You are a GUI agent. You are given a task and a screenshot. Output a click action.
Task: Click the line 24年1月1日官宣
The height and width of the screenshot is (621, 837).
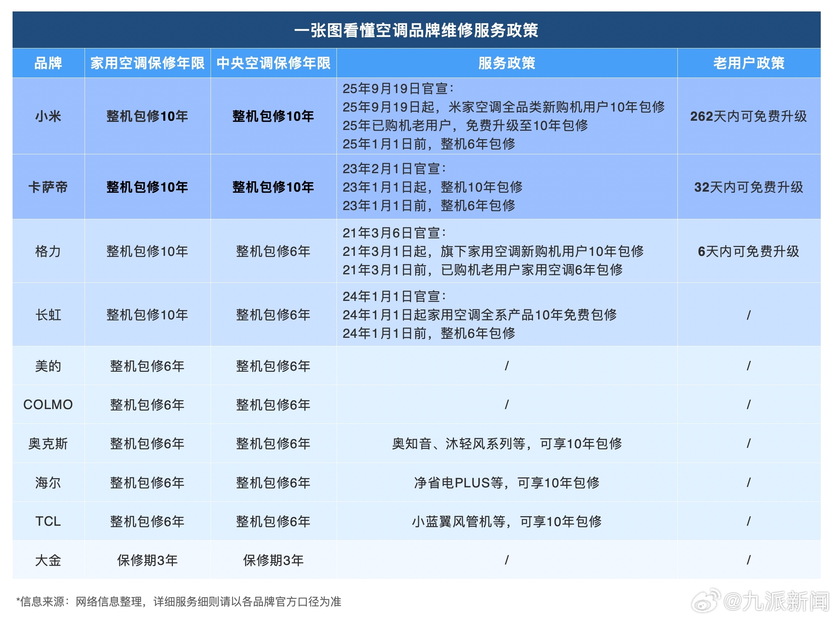[x=394, y=296]
